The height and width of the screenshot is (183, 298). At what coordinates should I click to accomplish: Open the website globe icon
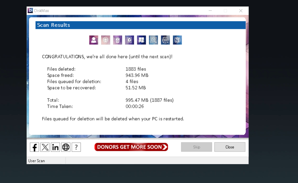point(66,147)
